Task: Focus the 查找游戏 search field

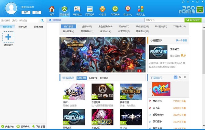Action: [x=19, y=20]
